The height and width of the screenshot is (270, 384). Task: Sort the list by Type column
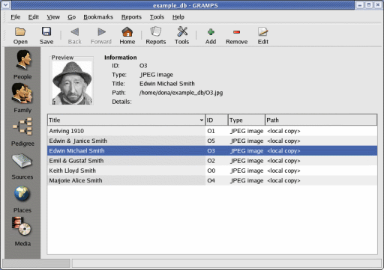pyautogui.click(x=247, y=120)
